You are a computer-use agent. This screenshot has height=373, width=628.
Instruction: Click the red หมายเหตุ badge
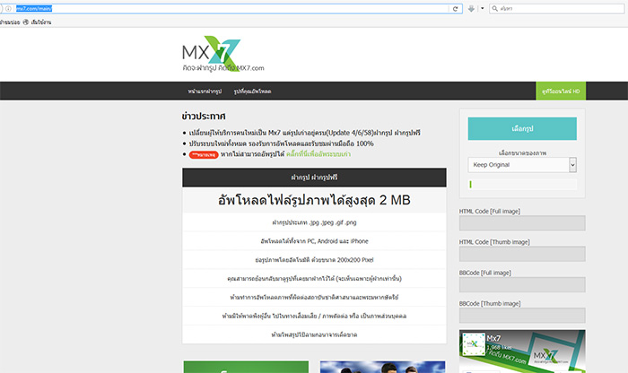coord(204,155)
